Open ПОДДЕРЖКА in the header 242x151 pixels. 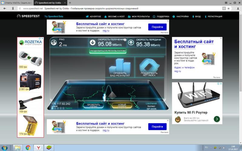(x=161, y=17)
